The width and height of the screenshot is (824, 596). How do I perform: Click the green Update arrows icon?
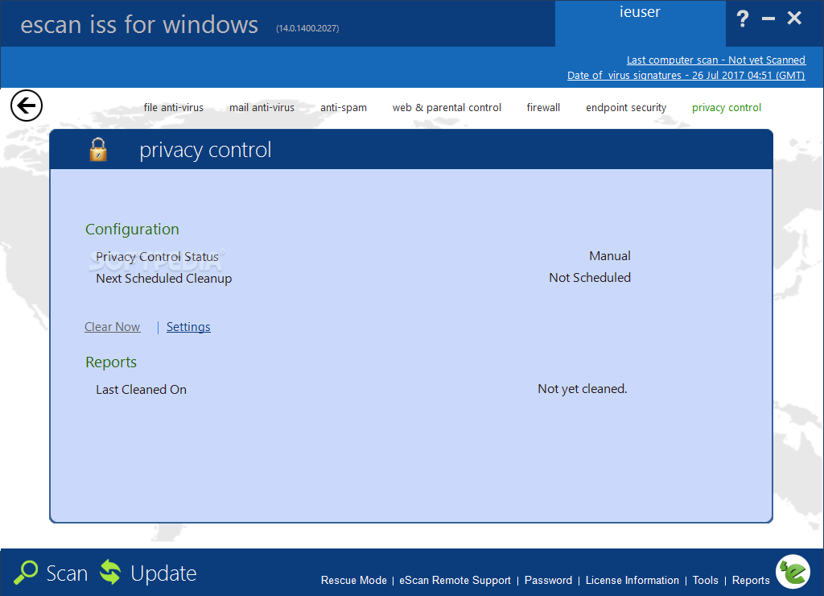(110, 573)
